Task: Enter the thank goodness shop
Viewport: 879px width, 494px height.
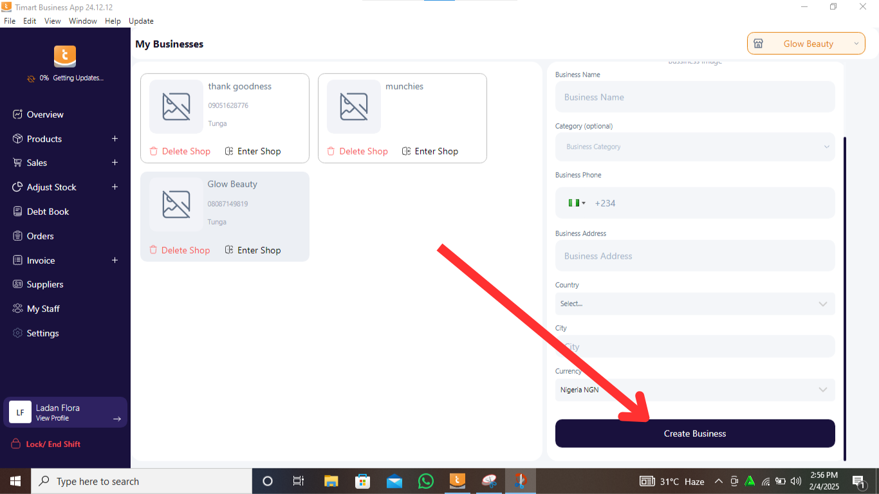Action: pos(253,151)
